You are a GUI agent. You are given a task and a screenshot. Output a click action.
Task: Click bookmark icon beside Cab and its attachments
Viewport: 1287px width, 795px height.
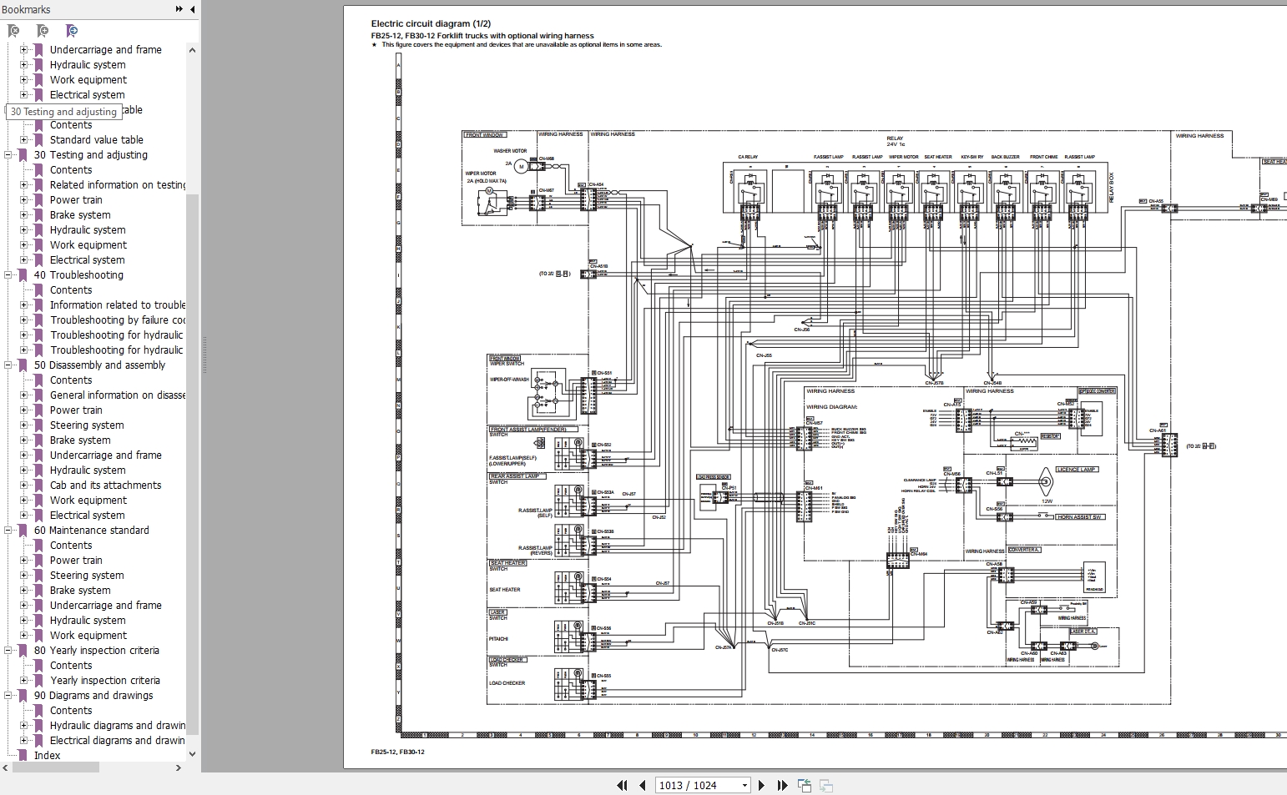(38, 486)
